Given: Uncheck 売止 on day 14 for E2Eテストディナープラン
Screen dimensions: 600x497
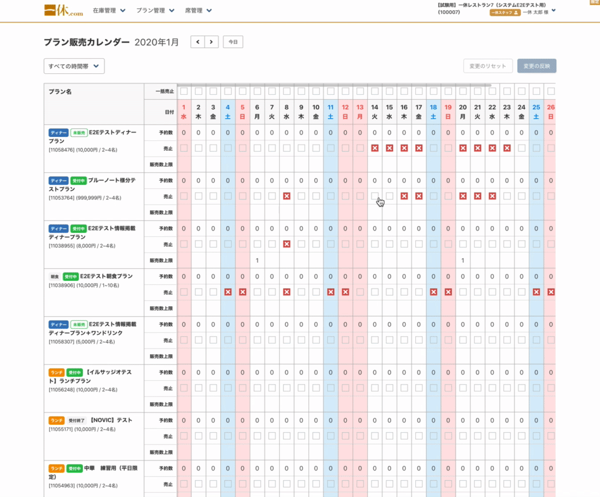Looking at the screenshot, I should coord(374,148).
